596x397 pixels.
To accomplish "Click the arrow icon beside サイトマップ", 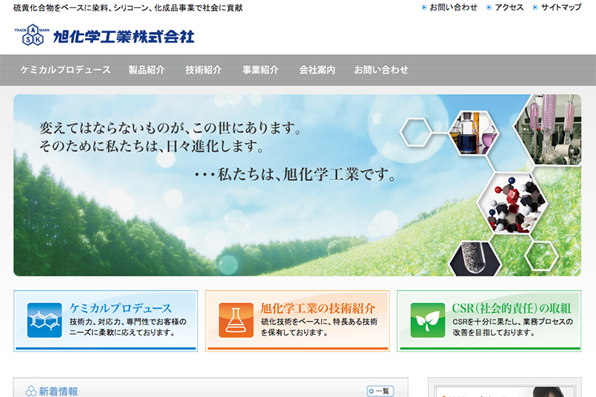I will click(x=535, y=7).
